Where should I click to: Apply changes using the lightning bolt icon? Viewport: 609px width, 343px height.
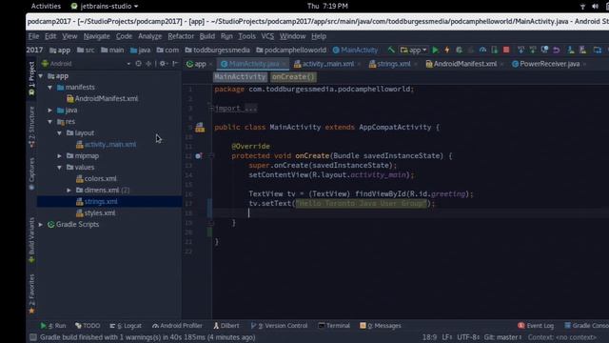click(x=447, y=50)
